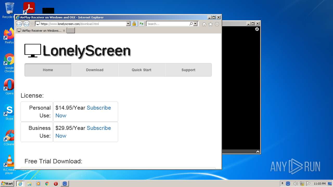Open Windows Media Player in taskbar
The height and width of the screenshot is (187, 333).
[x=38, y=184]
